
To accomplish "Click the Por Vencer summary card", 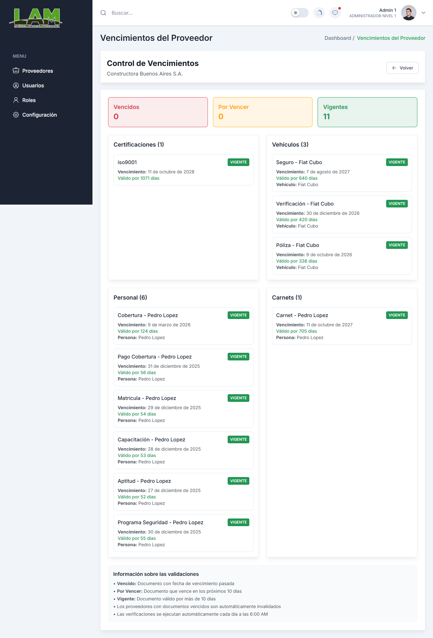I will tap(262, 112).
